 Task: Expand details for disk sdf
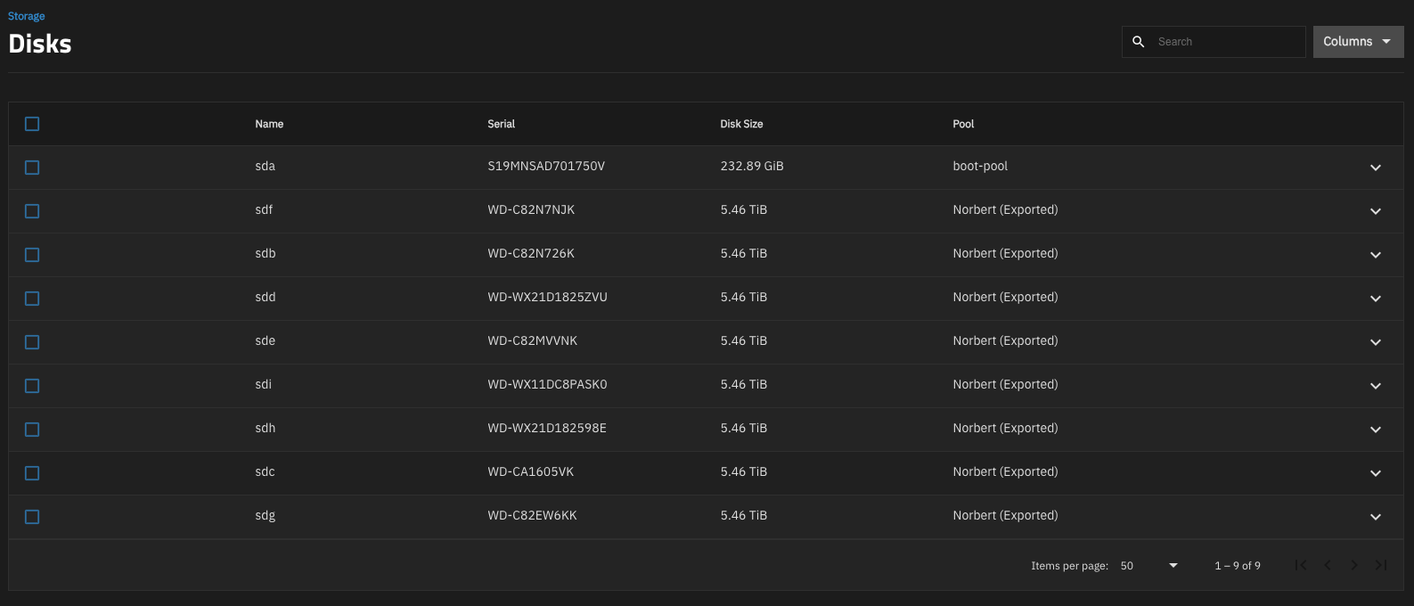pyautogui.click(x=1376, y=211)
